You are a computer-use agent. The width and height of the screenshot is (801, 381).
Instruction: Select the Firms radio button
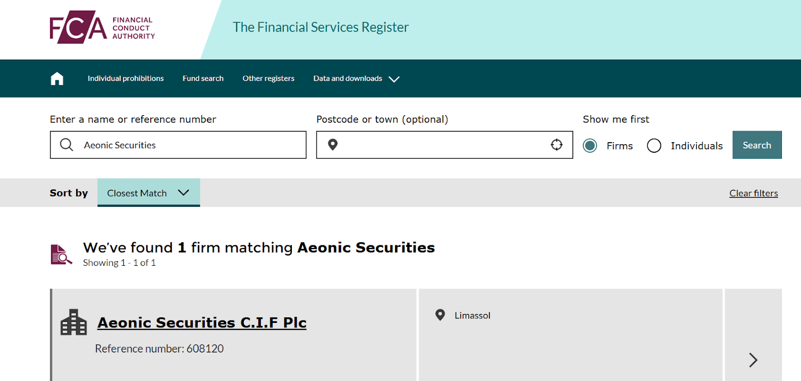(590, 146)
